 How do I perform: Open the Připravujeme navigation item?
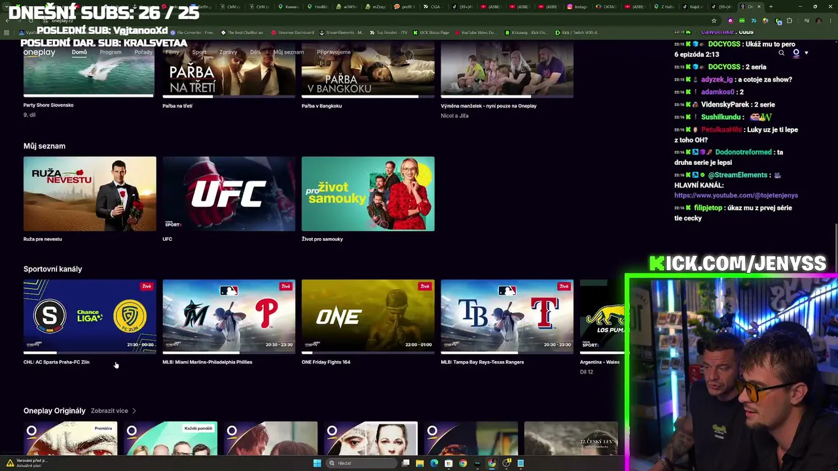click(334, 52)
